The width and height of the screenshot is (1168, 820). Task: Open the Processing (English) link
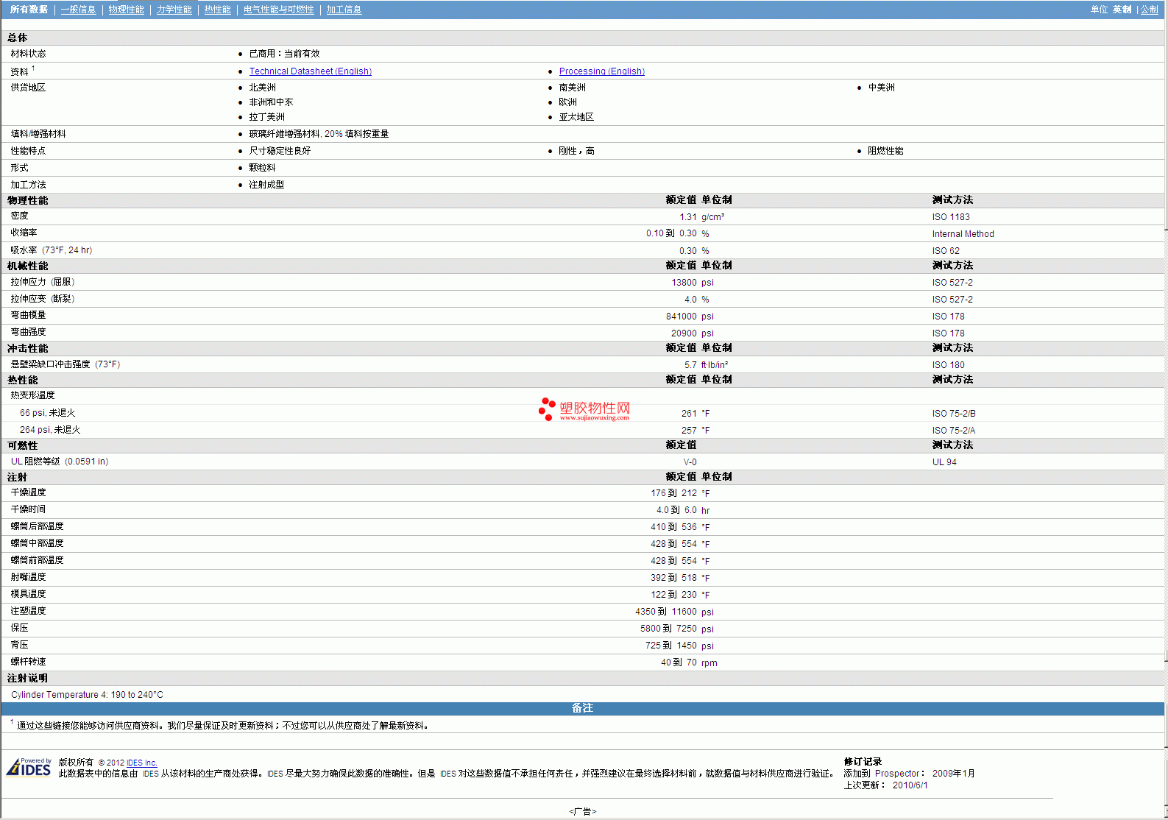pos(601,71)
